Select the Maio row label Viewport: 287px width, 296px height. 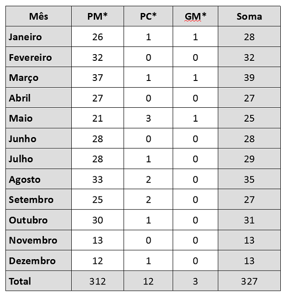(20, 118)
